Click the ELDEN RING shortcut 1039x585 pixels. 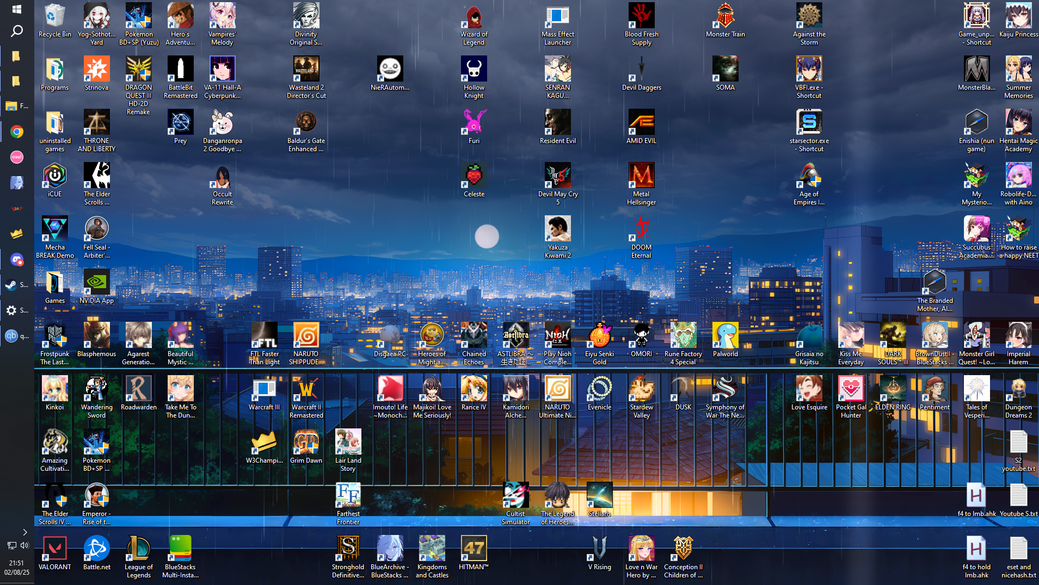click(x=893, y=394)
